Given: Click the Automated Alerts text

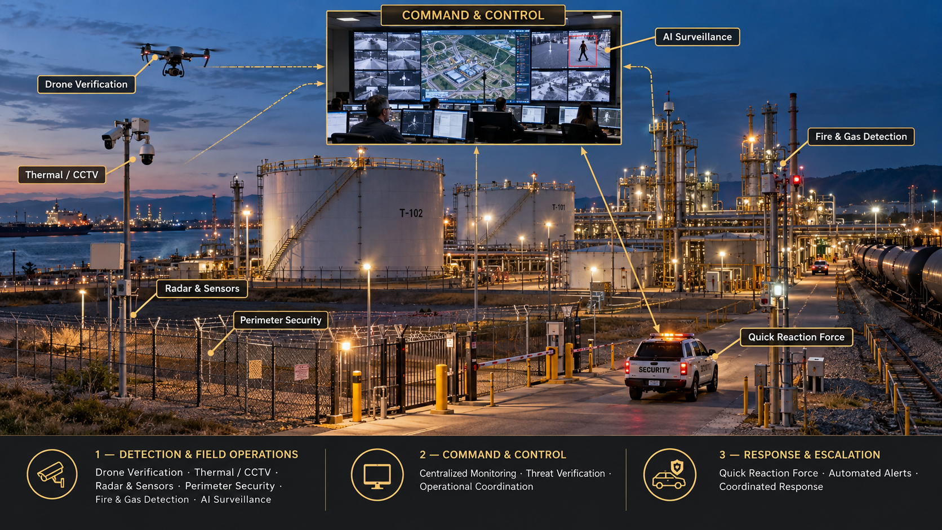Looking at the screenshot, I should coord(870,474).
